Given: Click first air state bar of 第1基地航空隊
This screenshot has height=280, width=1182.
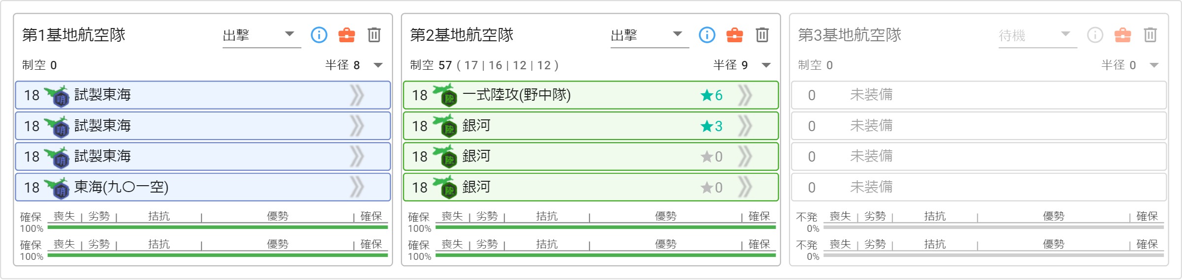Looking at the screenshot, I should pyautogui.click(x=218, y=227).
